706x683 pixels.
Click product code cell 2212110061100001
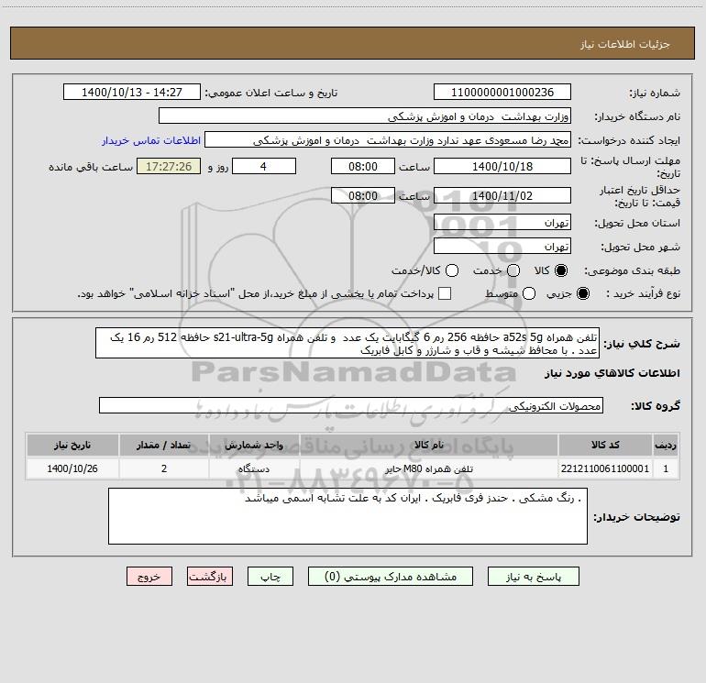pyautogui.click(x=605, y=468)
